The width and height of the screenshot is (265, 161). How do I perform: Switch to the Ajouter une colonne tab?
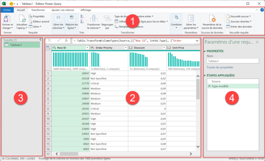coord(63,10)
